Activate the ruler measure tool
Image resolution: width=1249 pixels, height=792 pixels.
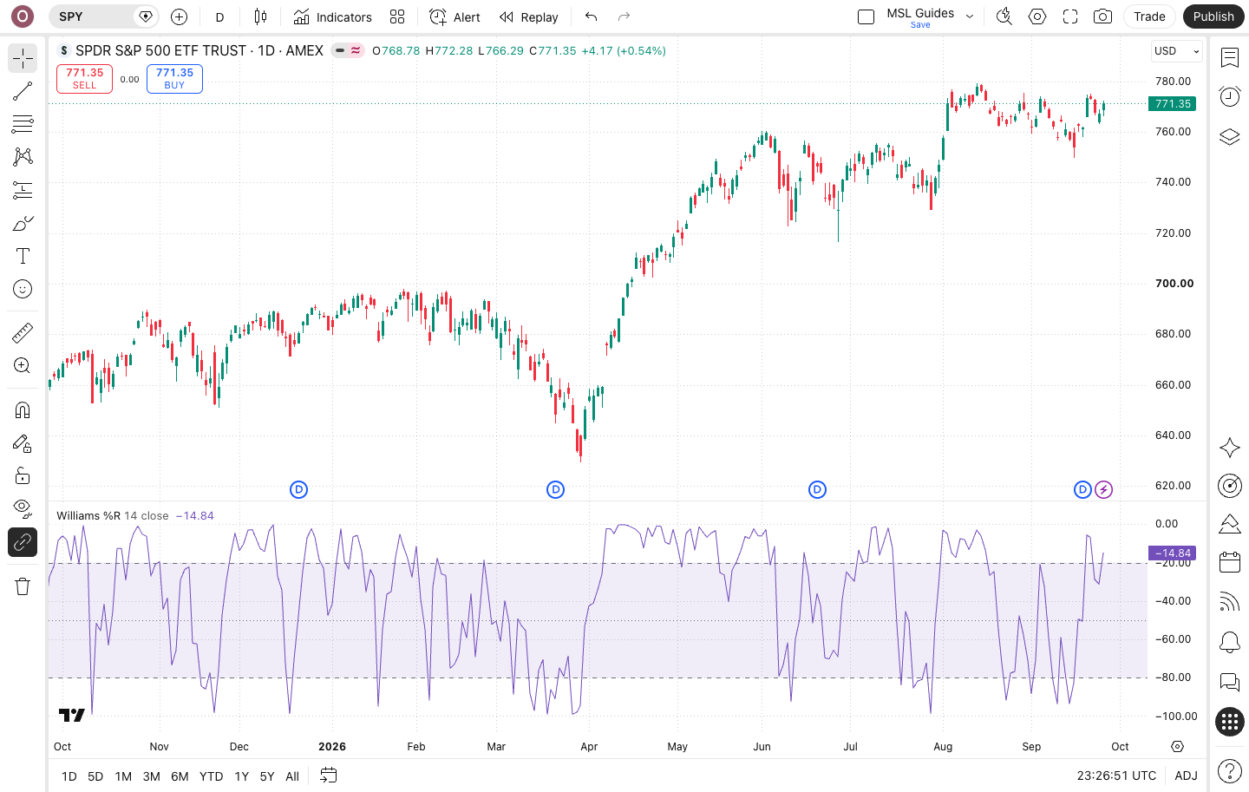click(23, 333)
